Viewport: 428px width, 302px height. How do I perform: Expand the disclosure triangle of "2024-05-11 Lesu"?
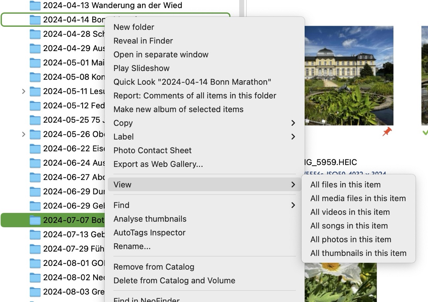[x=23, y=91]
